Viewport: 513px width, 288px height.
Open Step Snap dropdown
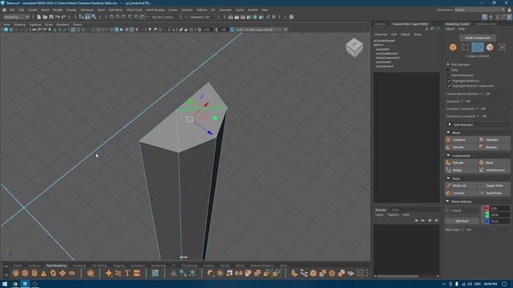click(463, 230)
